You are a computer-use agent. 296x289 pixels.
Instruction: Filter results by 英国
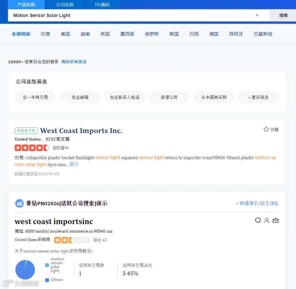(x=105, y=34)
